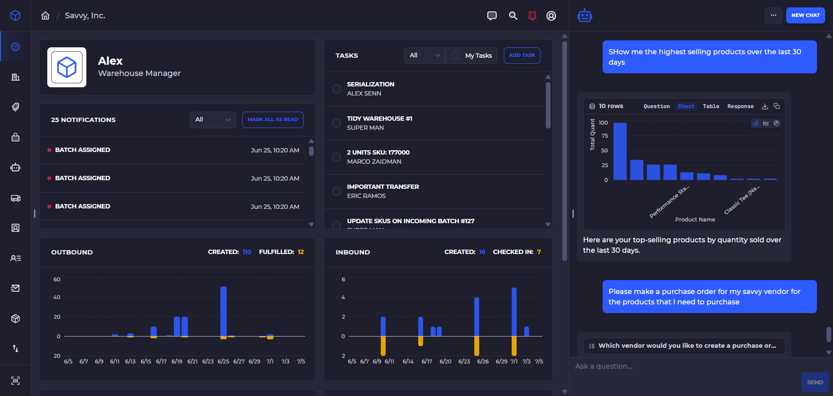Click the tallest bar in top-selling chart

point(620,151)
